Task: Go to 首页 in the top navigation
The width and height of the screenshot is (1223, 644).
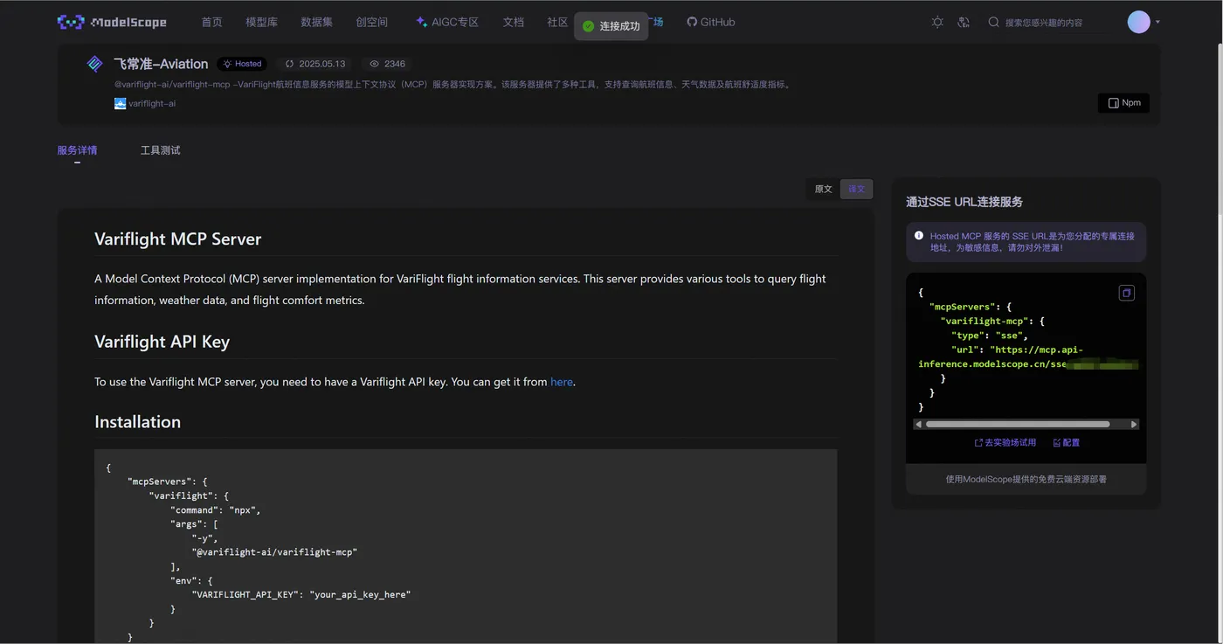Action: click(x=211, y=22)
